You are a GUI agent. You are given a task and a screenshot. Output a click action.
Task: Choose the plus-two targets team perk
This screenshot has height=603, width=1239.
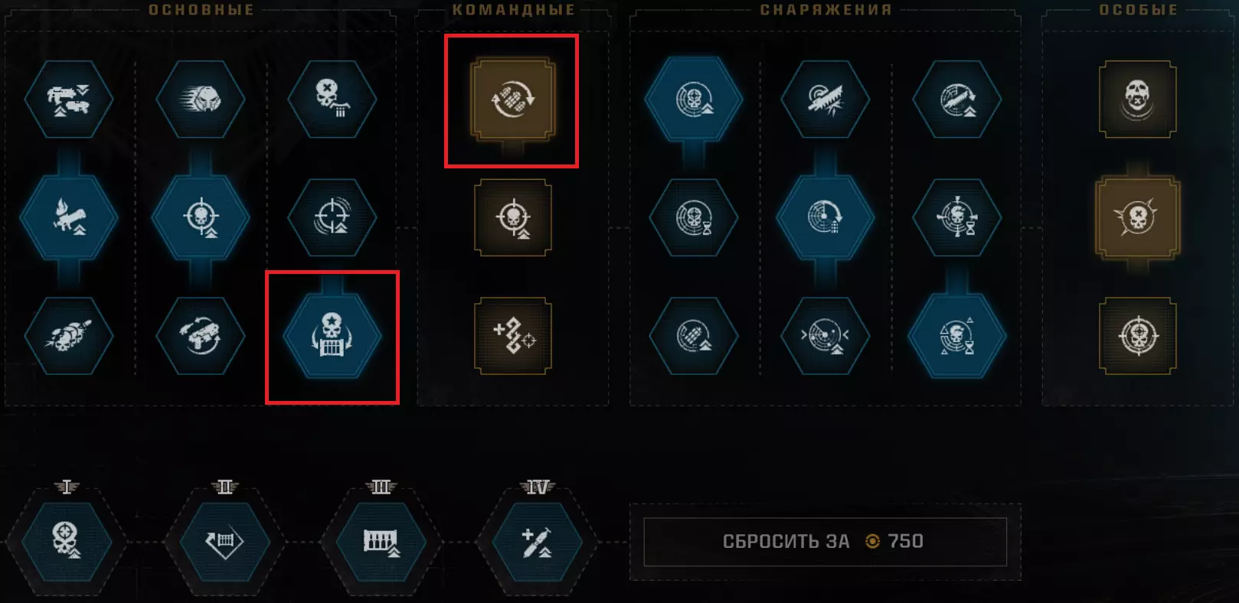(513, 336)
